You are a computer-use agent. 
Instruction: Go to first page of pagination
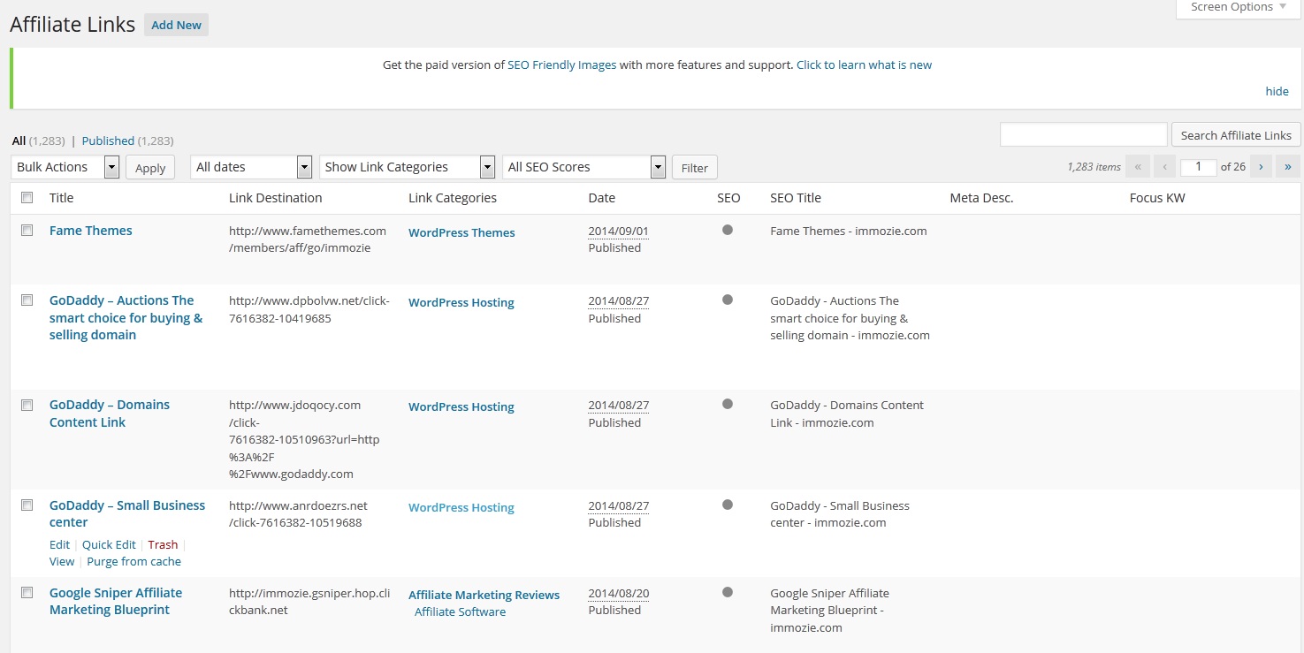(x=1138, y=166)
